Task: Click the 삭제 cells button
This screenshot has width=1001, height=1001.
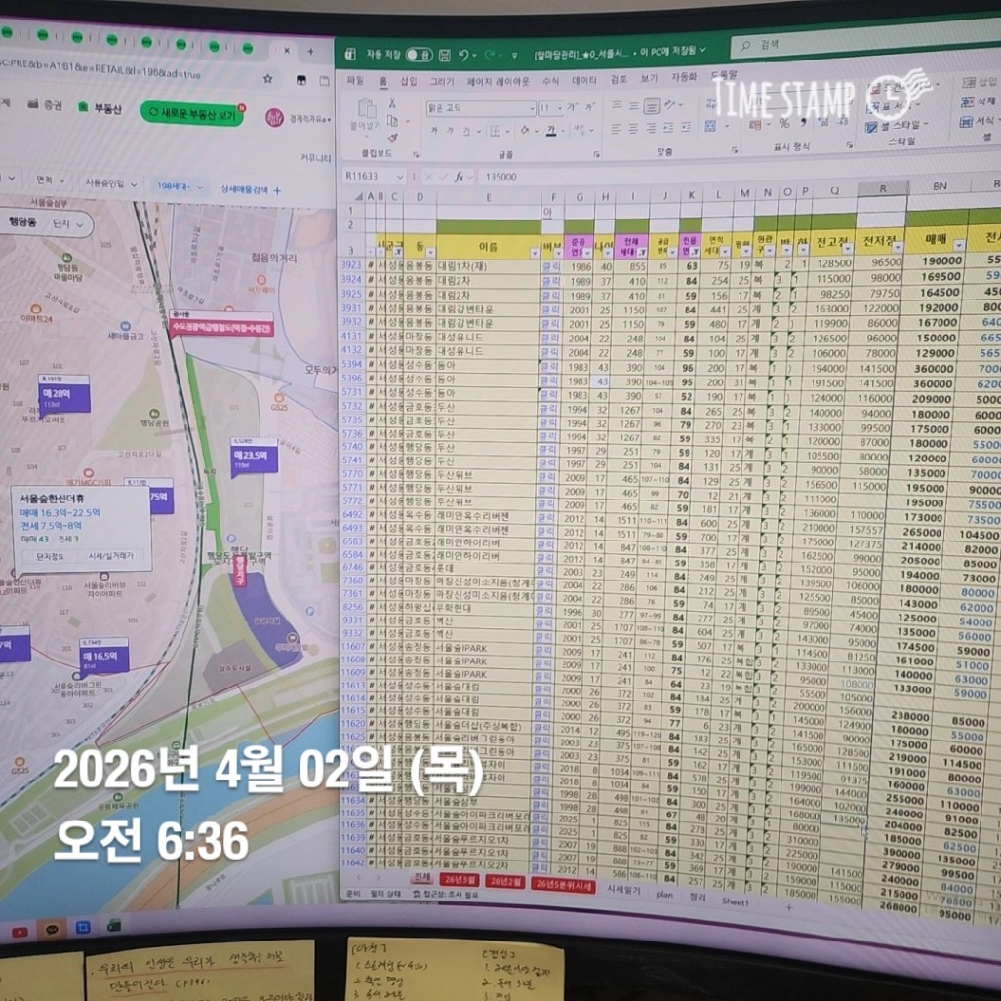Action: click(x=978, y=100)
